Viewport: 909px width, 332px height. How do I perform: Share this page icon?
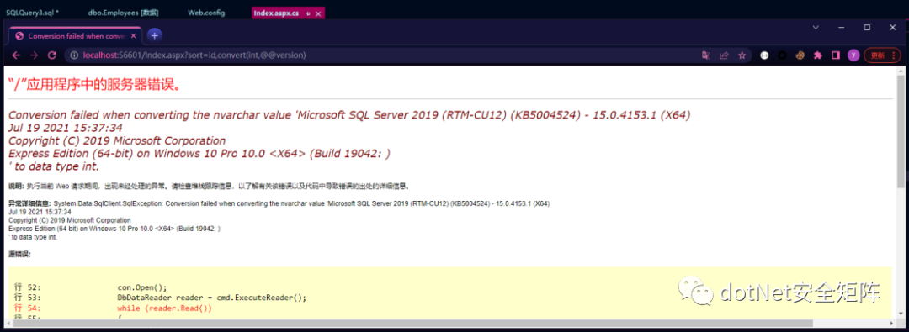click(724, 55)
